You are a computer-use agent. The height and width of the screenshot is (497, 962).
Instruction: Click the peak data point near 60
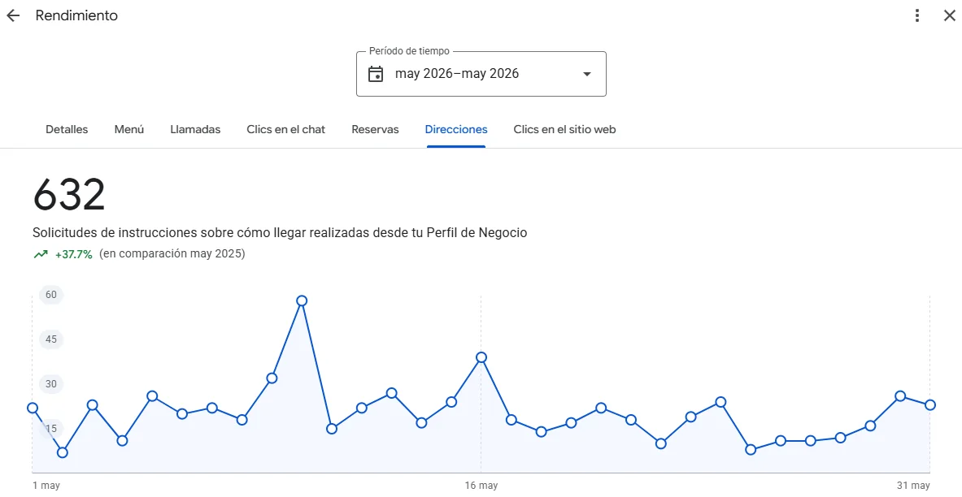pyautogui.click(x=301, y=301)
